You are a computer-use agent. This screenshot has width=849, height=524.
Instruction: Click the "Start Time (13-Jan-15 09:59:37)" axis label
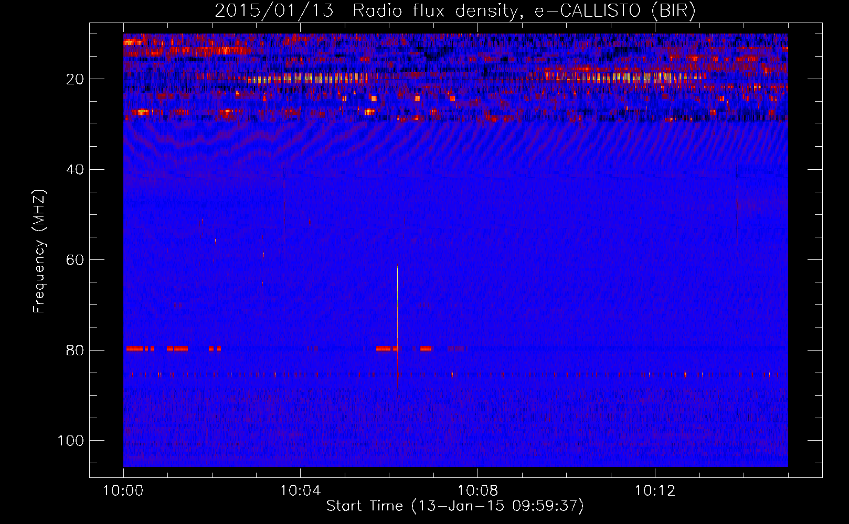click(x=455, y=506)
